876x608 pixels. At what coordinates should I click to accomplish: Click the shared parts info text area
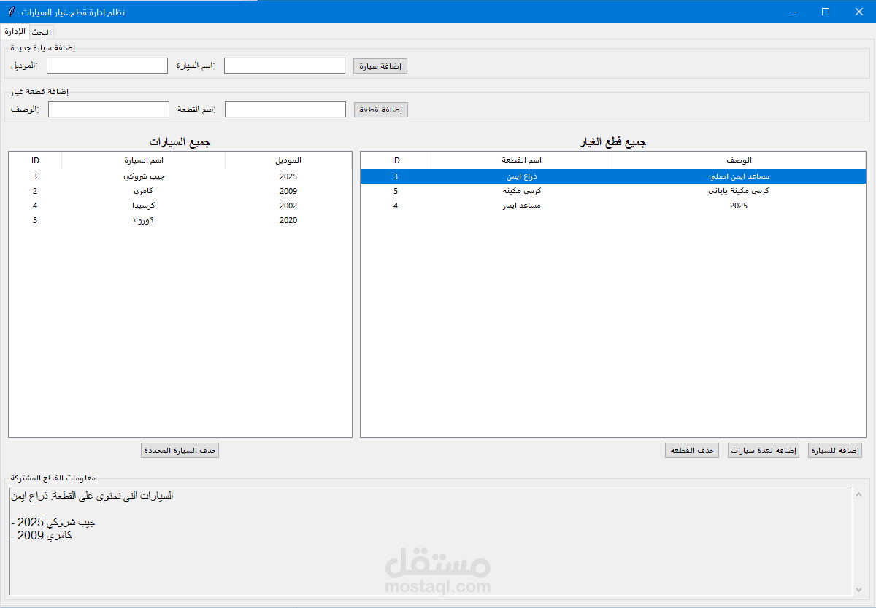point(431,542)
